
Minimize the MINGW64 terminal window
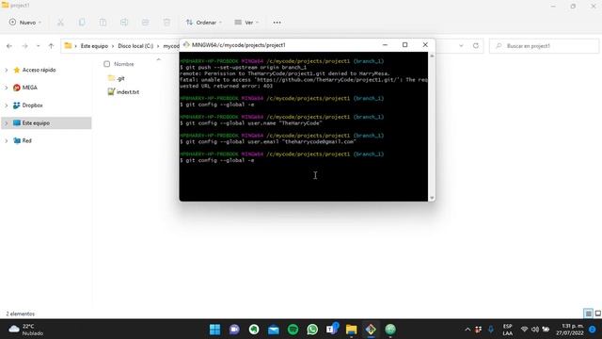tap(385, 44)
